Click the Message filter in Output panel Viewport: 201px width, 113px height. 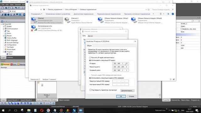coord(5,64)
